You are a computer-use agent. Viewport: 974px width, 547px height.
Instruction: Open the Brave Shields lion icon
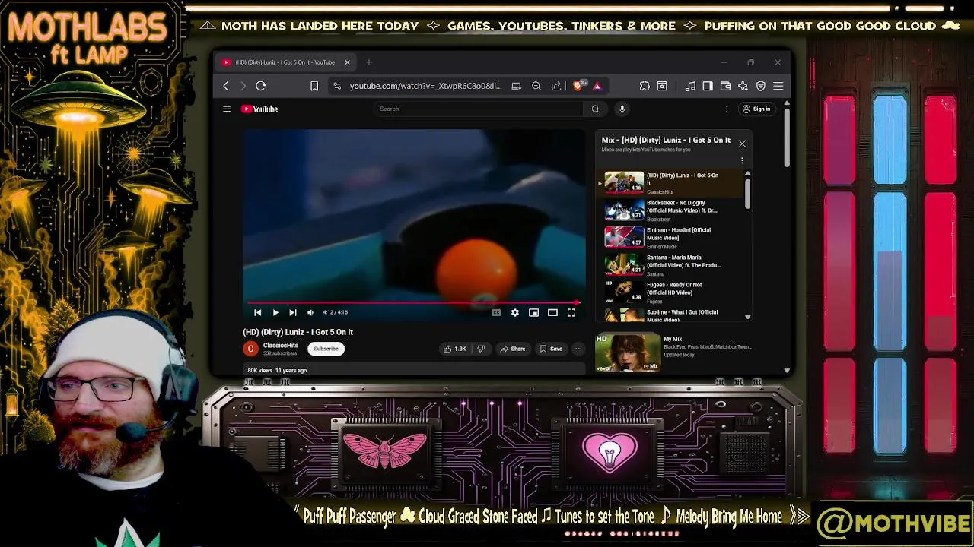tap(578, 86)
